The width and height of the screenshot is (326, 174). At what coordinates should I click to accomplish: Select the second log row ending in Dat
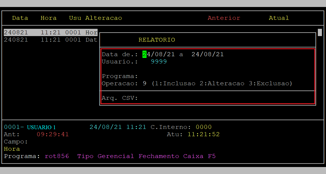[x=50, y=40]
